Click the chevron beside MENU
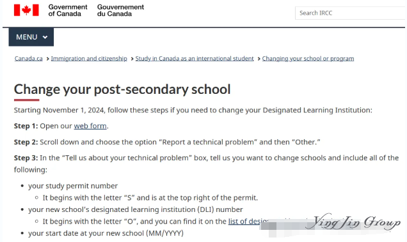This screenshot has width=407, height=242. coord(45,37)
